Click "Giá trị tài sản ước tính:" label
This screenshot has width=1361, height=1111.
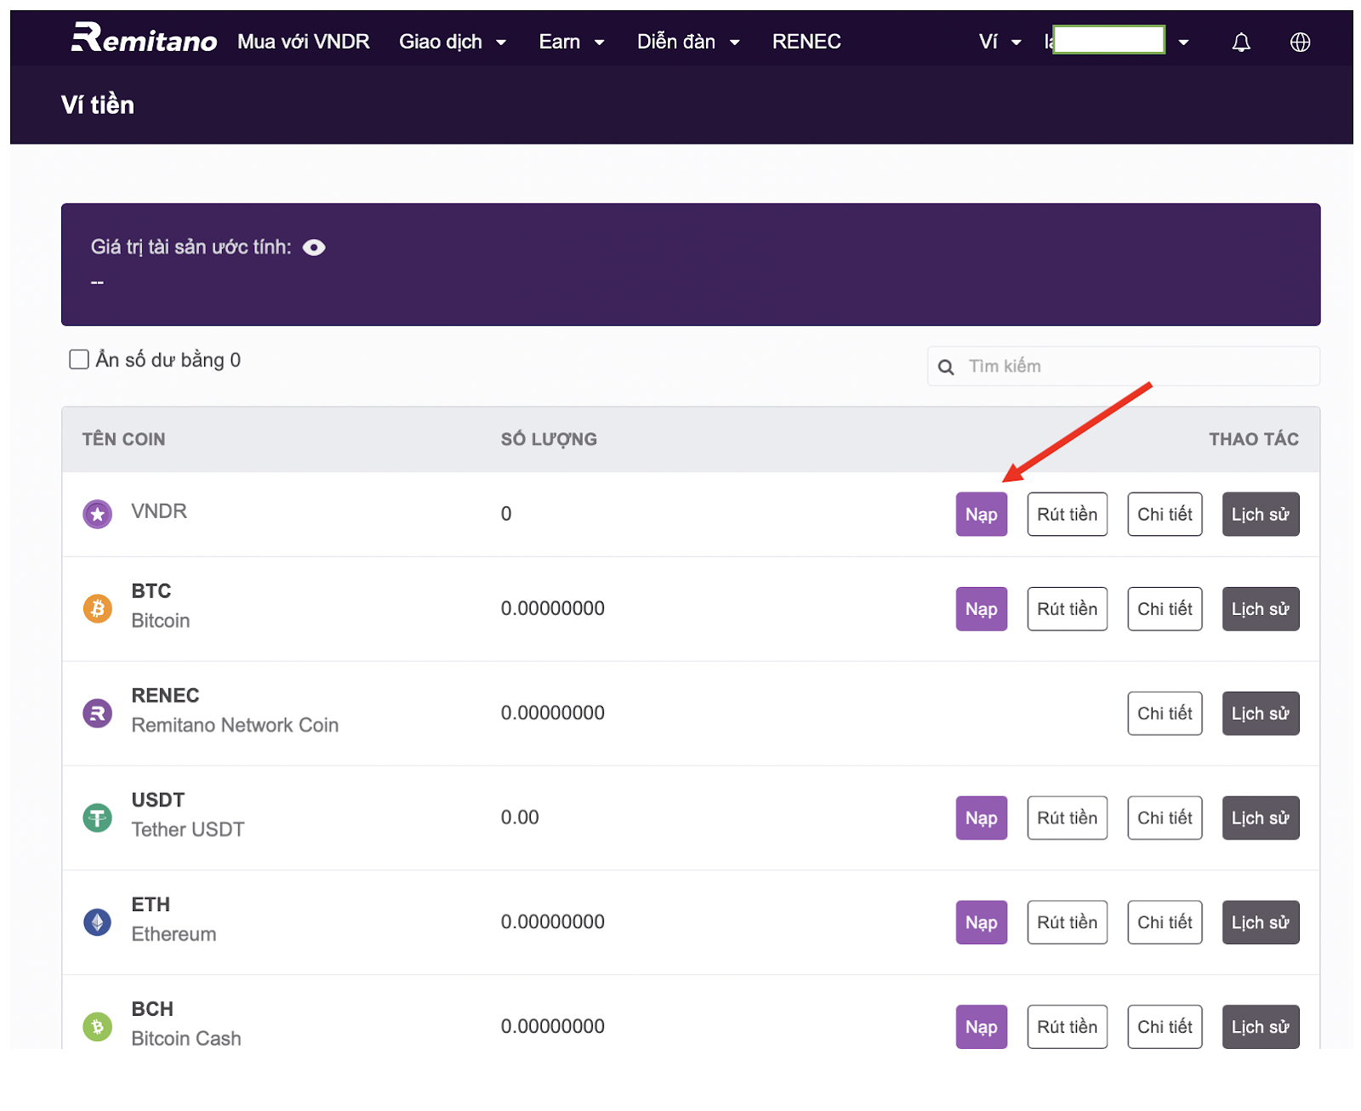coord(191,248)
